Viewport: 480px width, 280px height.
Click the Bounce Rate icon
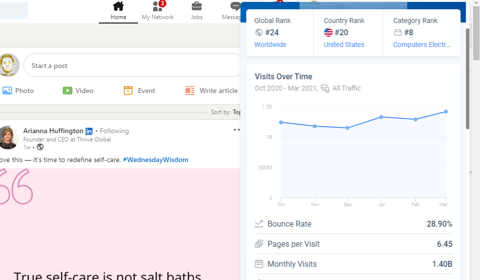(x=259, y=224)
